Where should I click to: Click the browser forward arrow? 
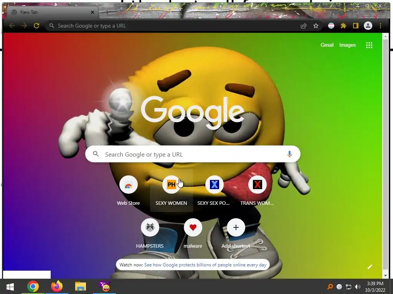pyautogui.click(x=24, y=26)
